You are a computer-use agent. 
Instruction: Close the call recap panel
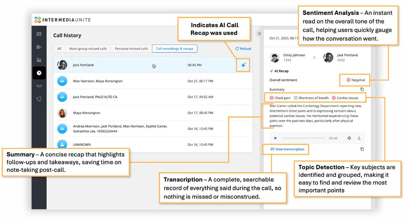(260, 34)
